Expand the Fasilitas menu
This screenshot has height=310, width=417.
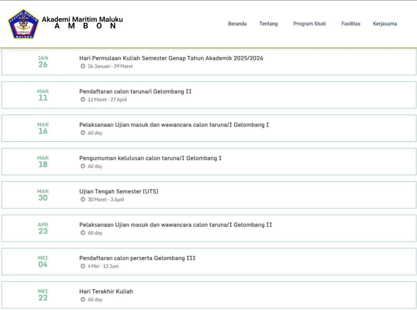pyautogui.click(x=351, y=24)
